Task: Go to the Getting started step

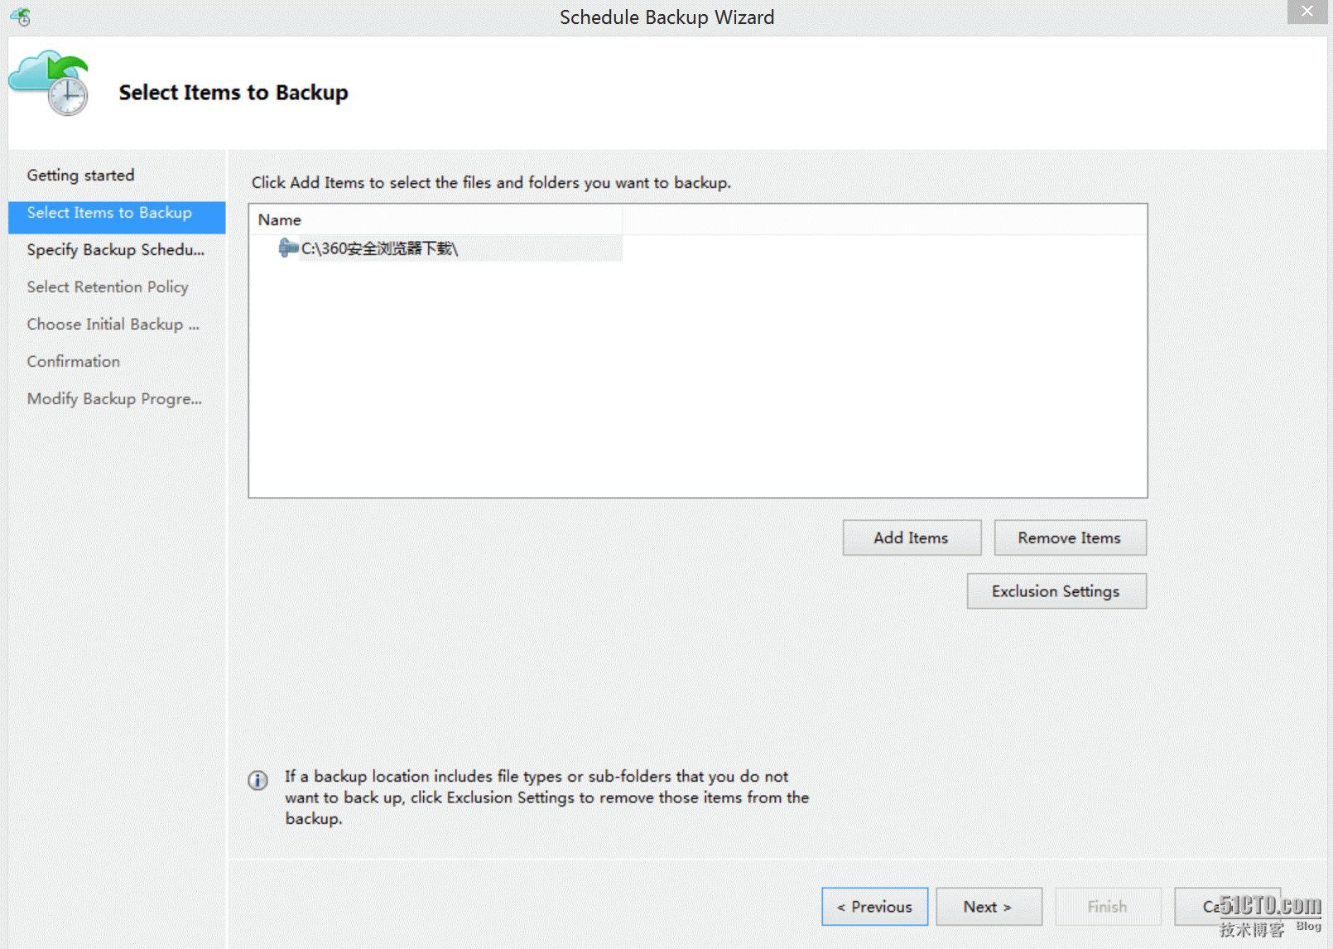Action: coord(80,176)
